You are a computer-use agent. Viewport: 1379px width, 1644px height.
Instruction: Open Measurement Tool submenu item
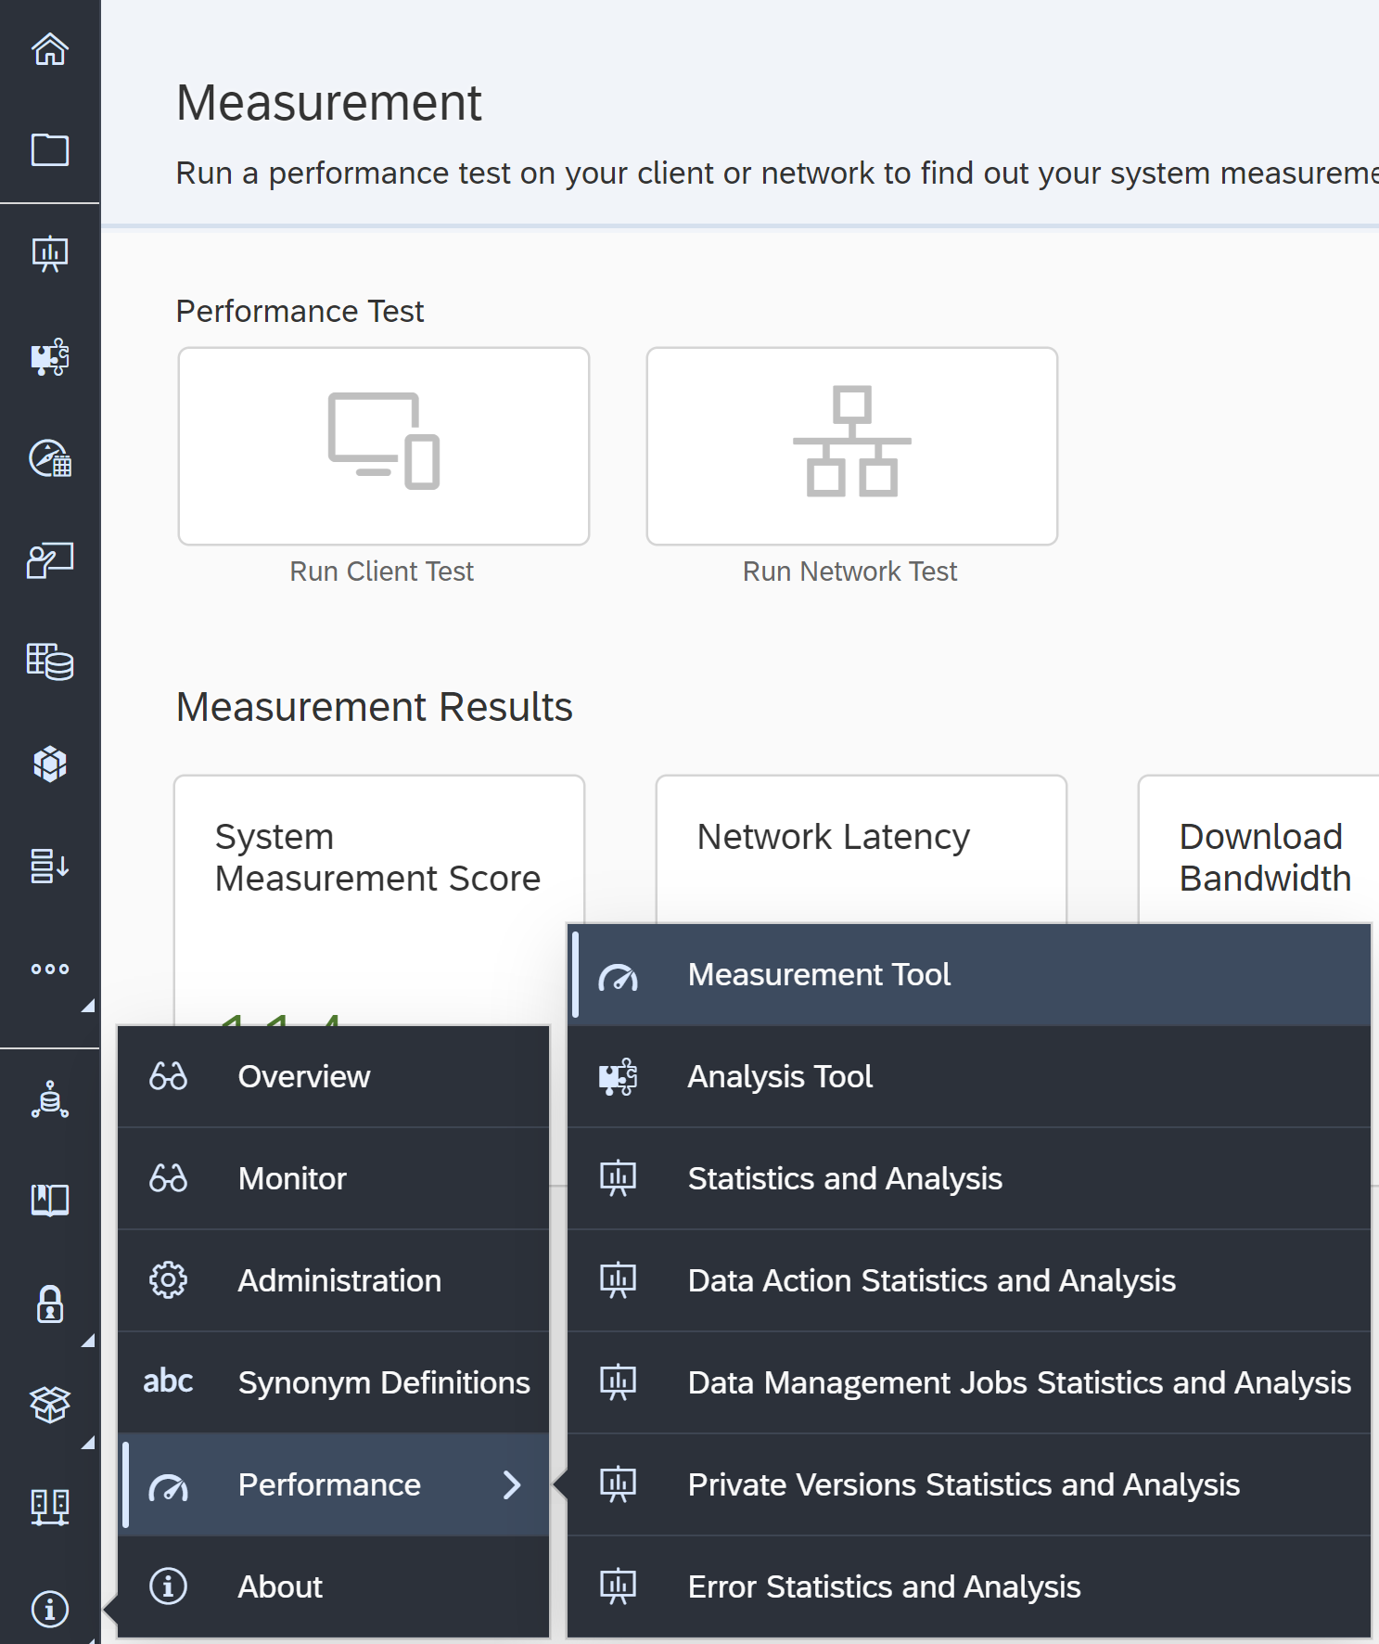tap(969, 974)
